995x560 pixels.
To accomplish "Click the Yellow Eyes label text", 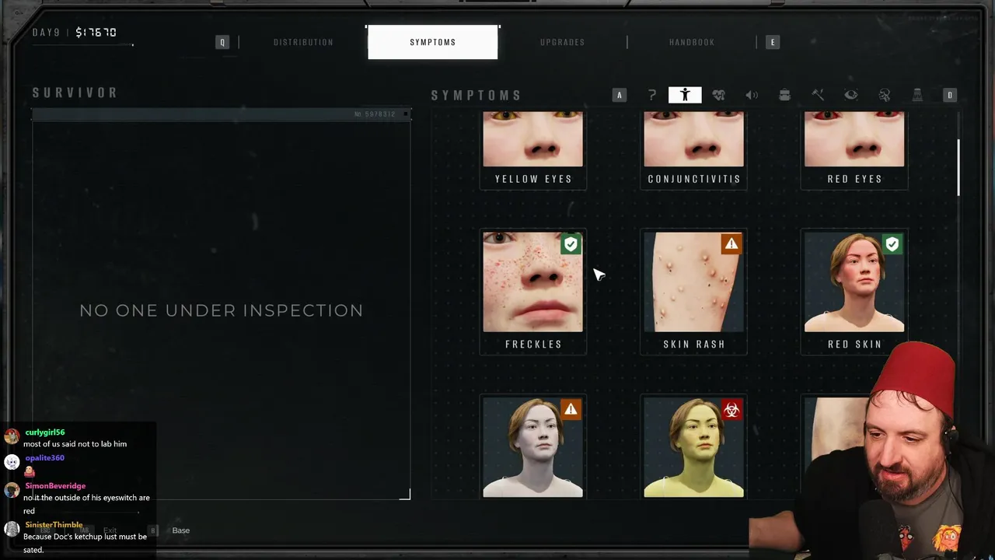I will click(x=533, y=179).
